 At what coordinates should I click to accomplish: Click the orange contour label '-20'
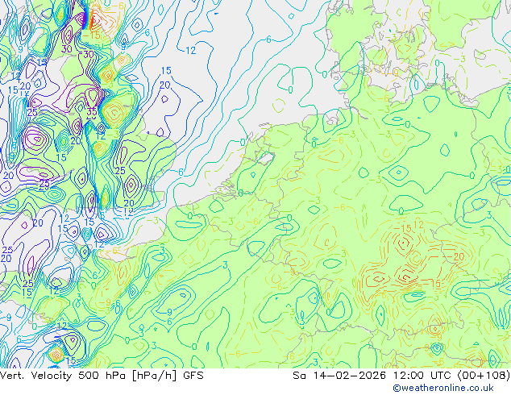coord(456,257)
